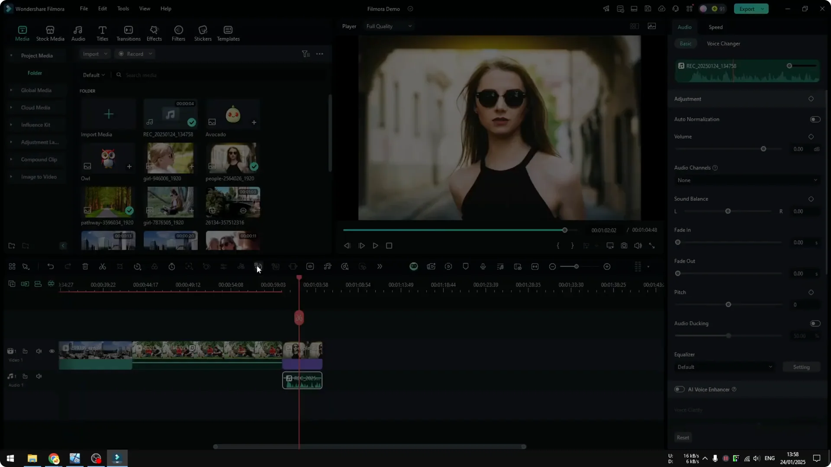
Task: Open the File menu
Action: (x=84, y=9)
